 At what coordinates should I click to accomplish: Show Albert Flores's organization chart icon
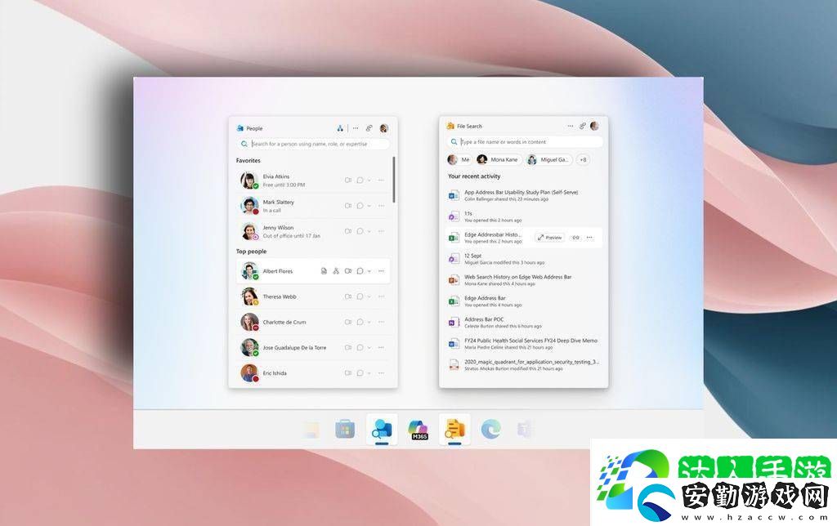[336, 271]
